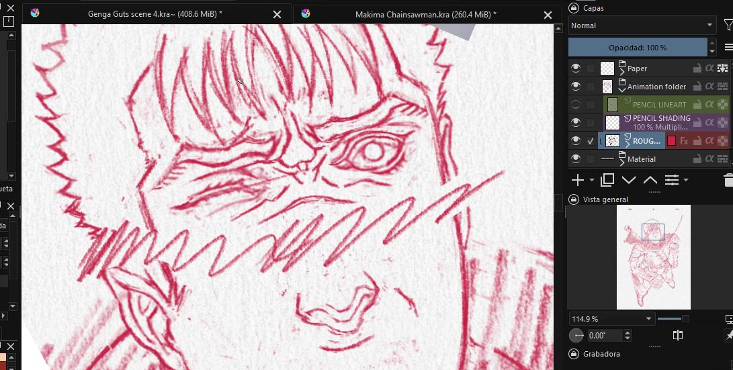733x370 pixels.
Task: Click the Fx layer style icon on ROUGH layer
Action: pyautogui.click(x=684, y=140)
